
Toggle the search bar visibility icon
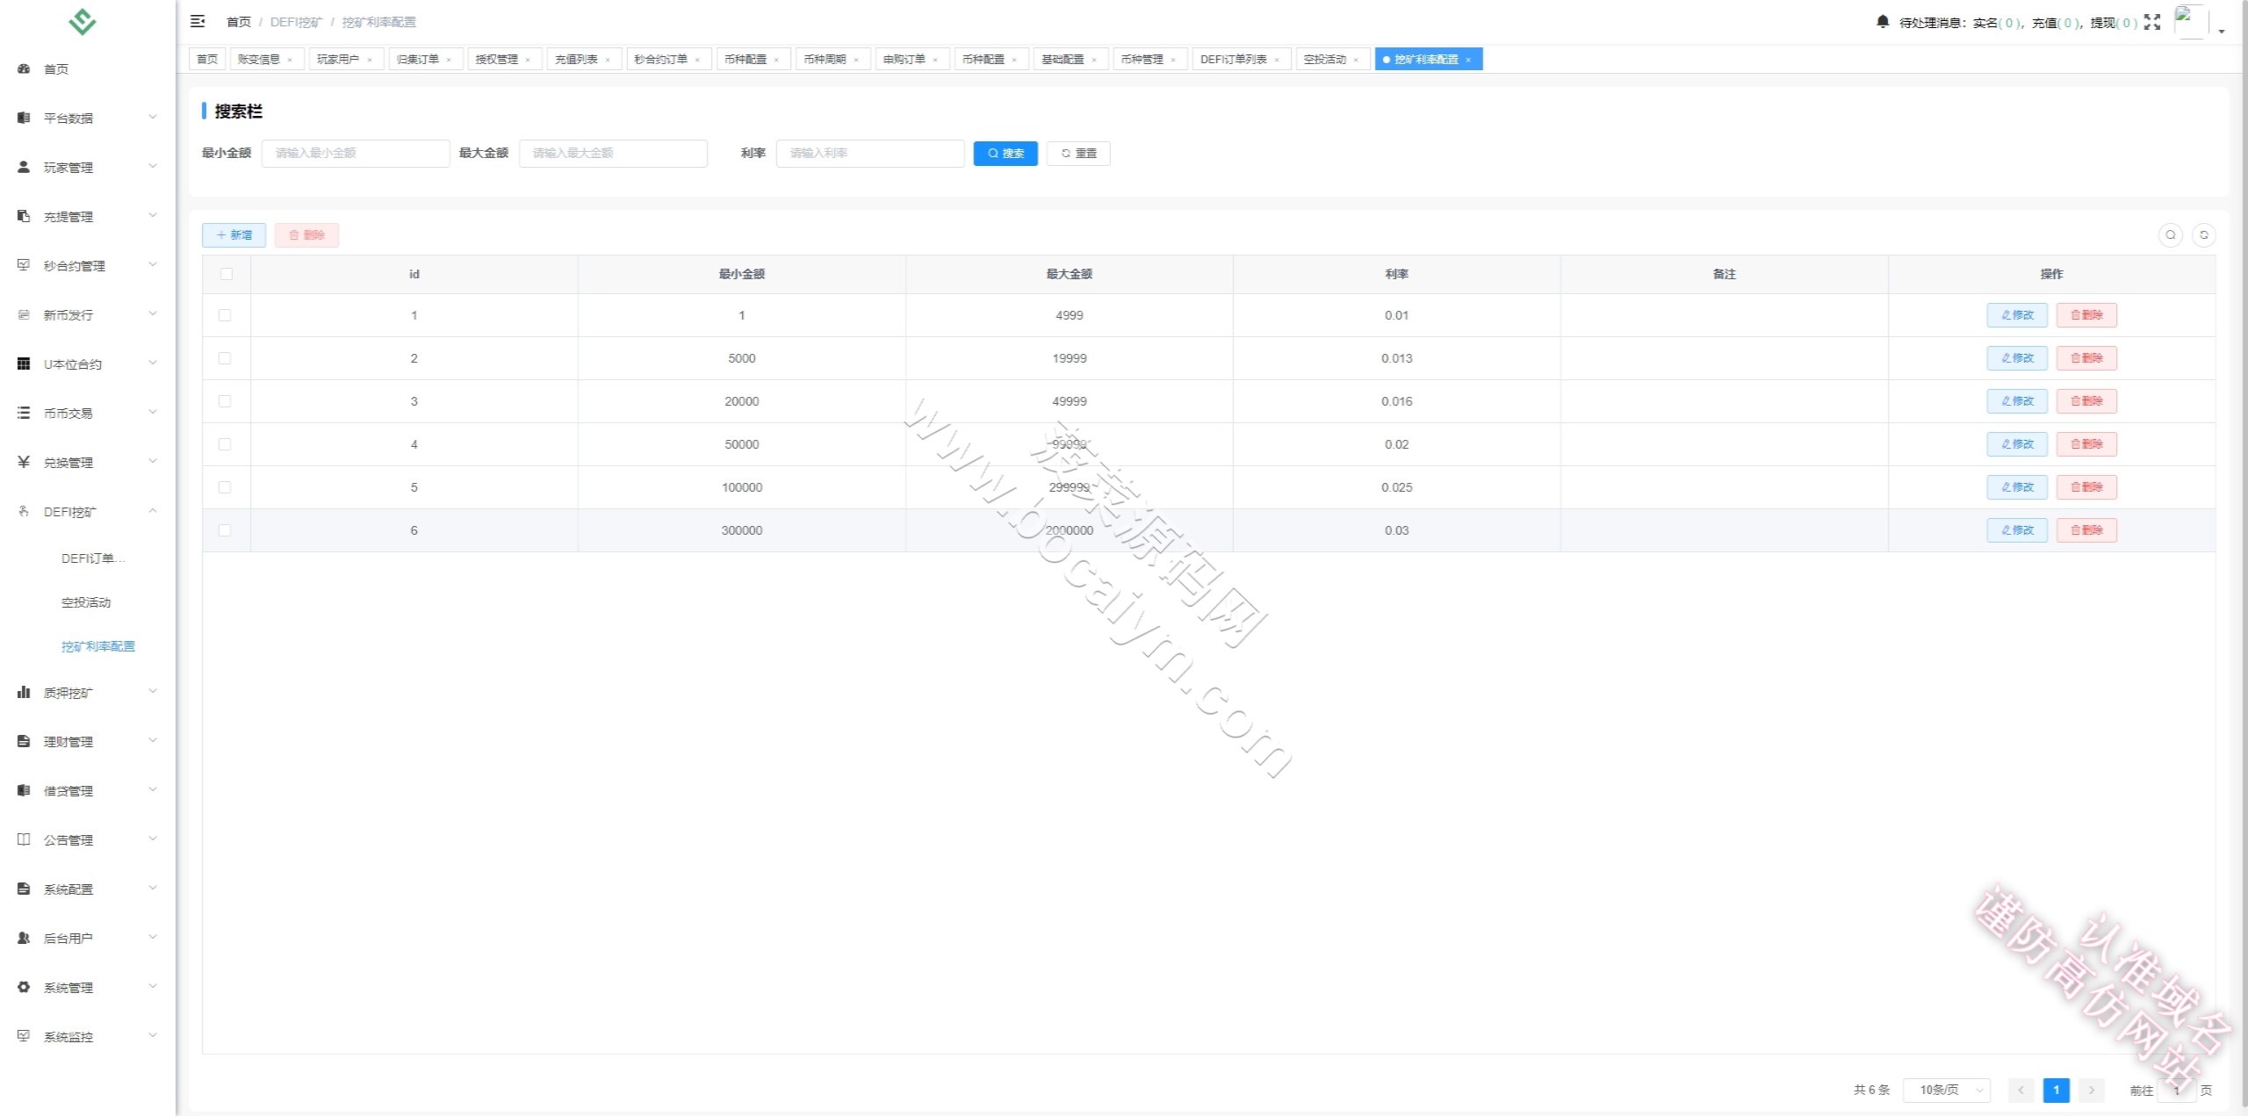coord(2171,234)
